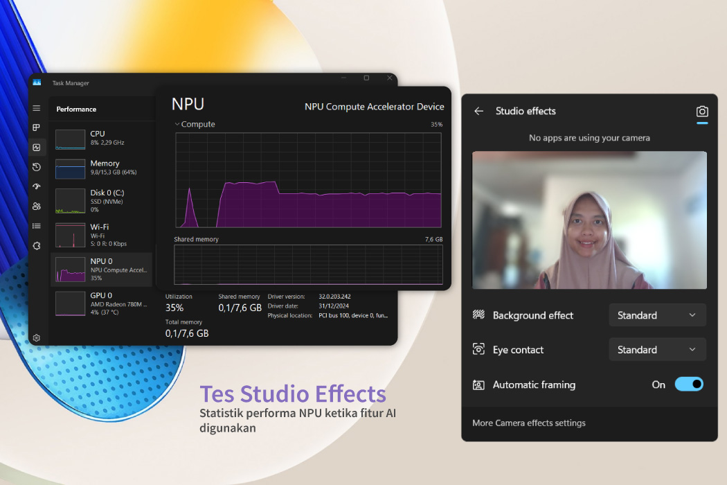Click the Physical location PCI bus value
The height and width of the screenshot is (485, 727).
353,315
